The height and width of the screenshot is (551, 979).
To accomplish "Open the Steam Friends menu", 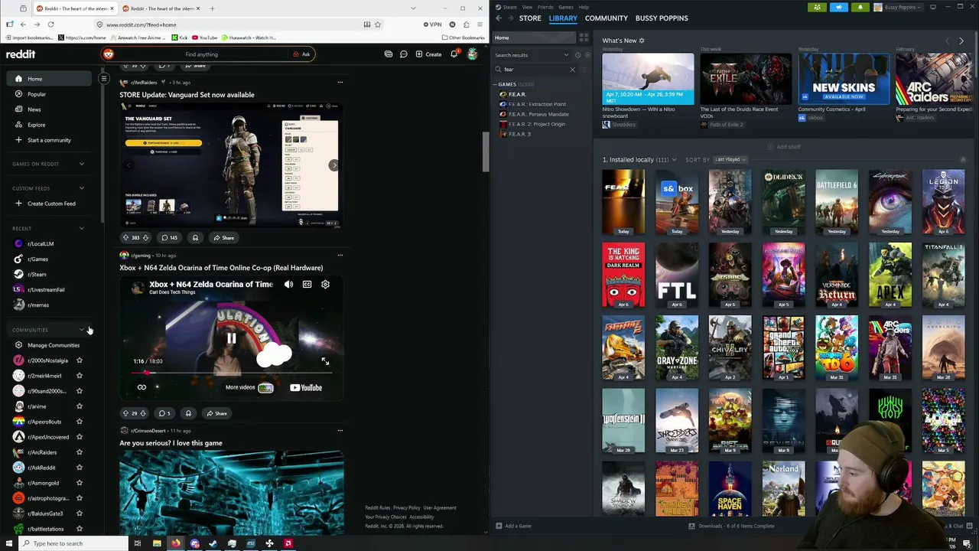I will [x=545, y=7].
